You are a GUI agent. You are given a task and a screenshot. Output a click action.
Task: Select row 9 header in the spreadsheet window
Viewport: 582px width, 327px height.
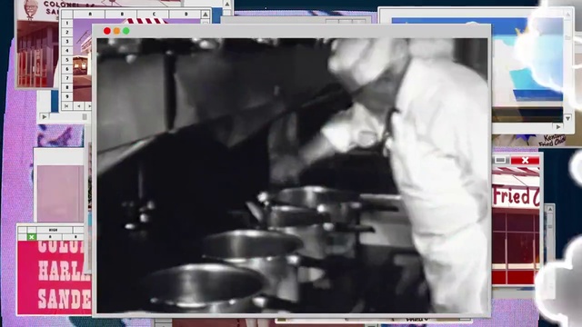[67, 96]
